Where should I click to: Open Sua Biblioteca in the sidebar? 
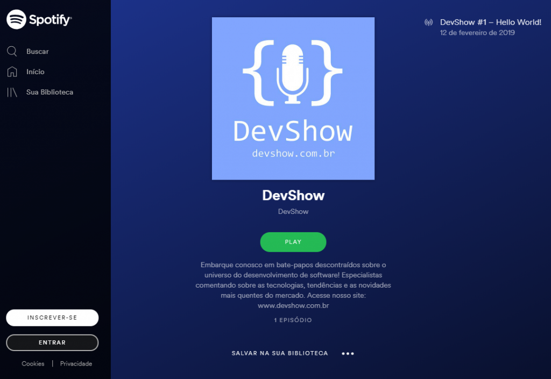[50, 92]
